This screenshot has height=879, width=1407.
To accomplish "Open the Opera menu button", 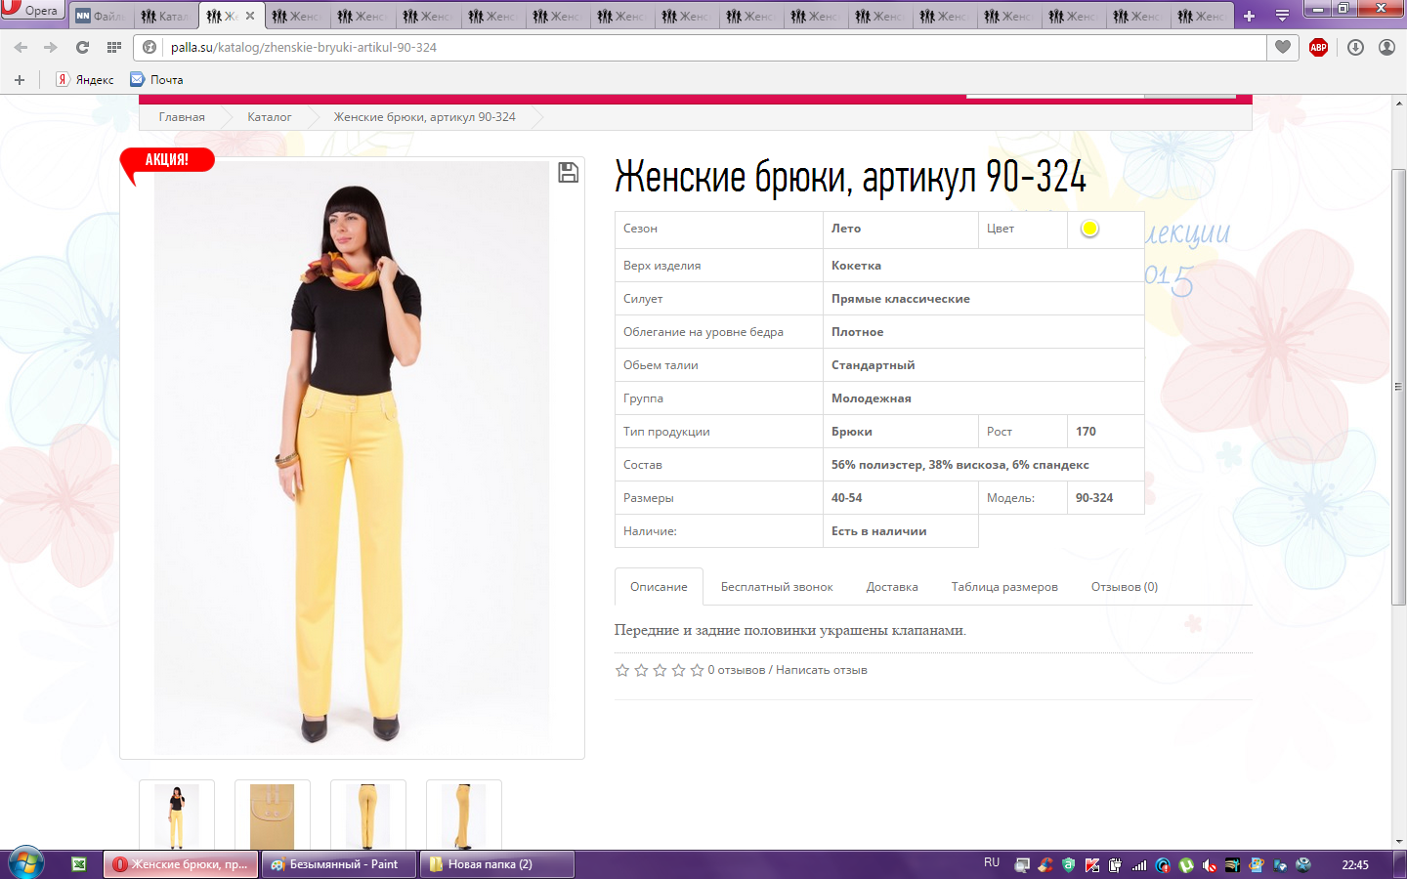I will [31, 11].
